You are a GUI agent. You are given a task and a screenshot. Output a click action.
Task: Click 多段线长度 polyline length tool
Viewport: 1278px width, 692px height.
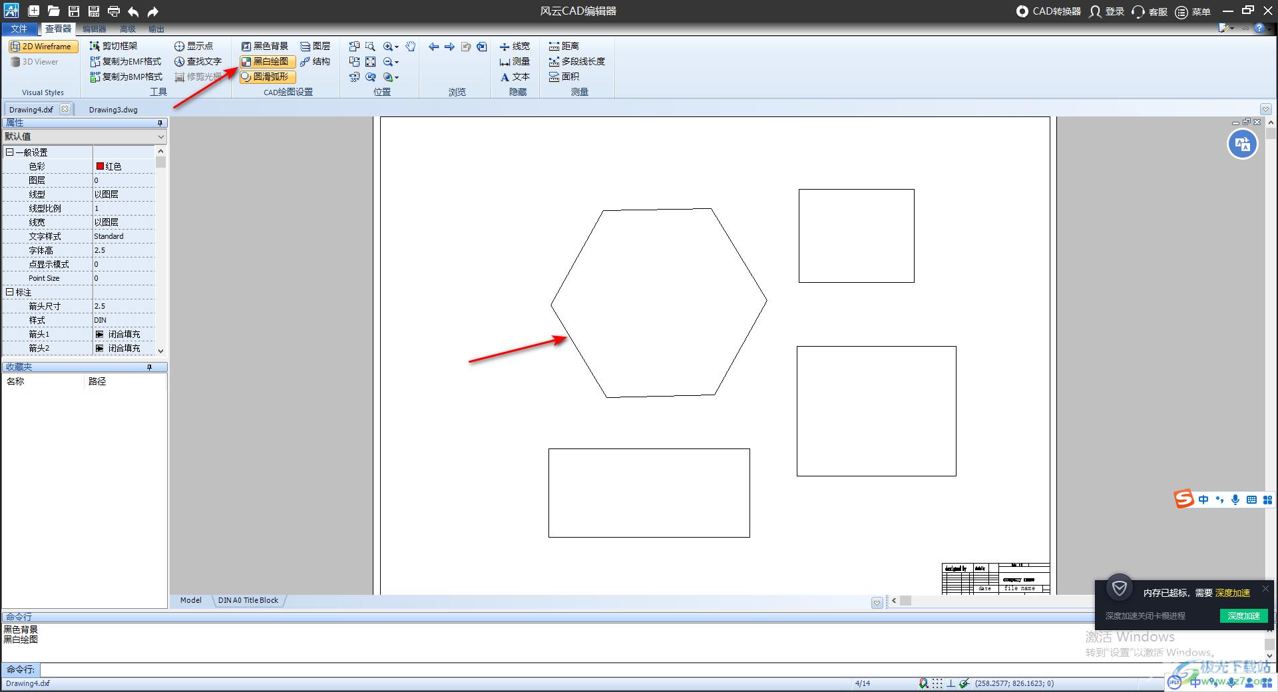tap(576, 61)
